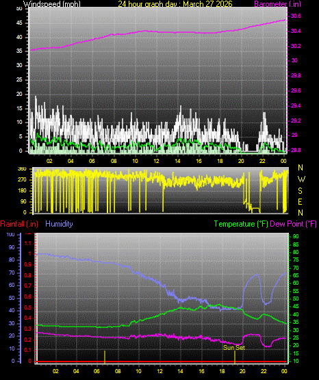This screenshot has width=319, height=380.
Task: Click the green temperature "45" tick label
Action: 296,307
